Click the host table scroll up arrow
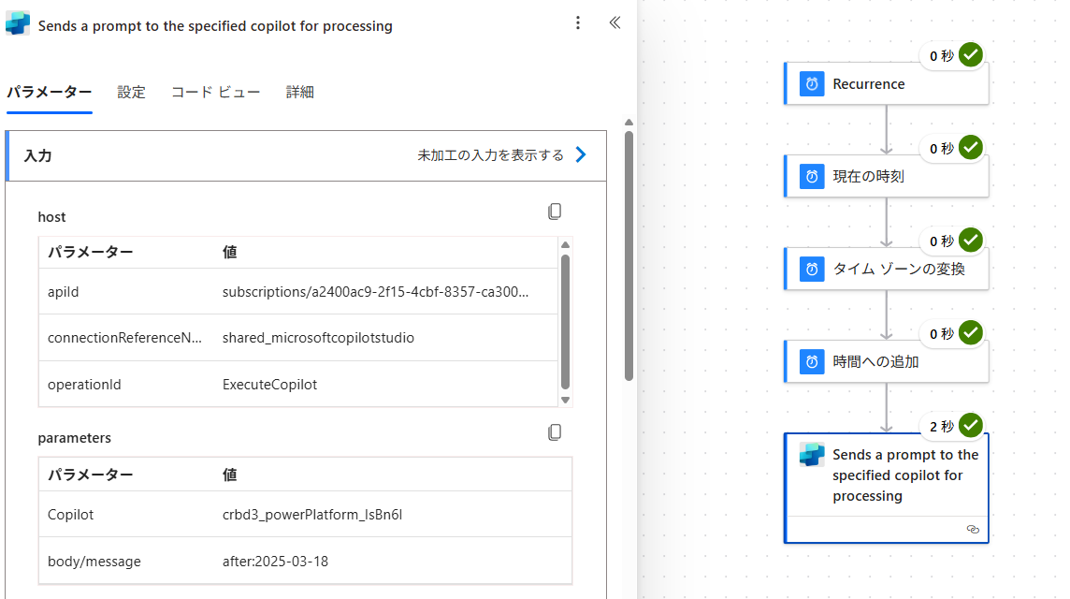This screenshot has height=599, width=1070. 565,244
